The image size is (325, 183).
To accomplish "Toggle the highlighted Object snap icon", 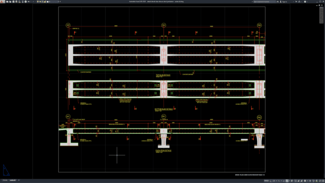I will (287, 181).
